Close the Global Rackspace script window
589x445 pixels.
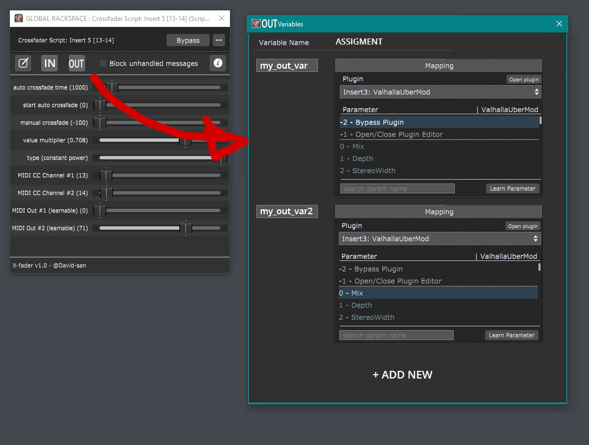point(222,18)
